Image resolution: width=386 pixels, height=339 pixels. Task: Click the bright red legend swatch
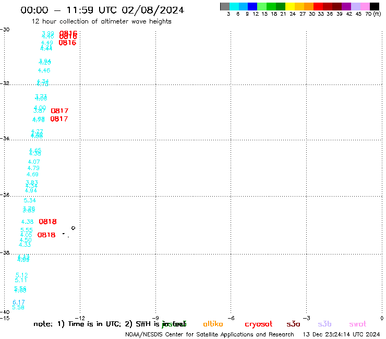point(318,6)
